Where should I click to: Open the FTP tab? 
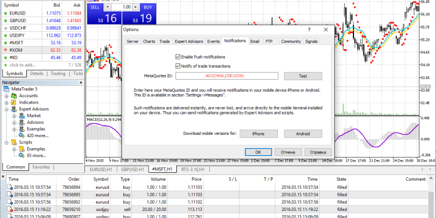269,41
